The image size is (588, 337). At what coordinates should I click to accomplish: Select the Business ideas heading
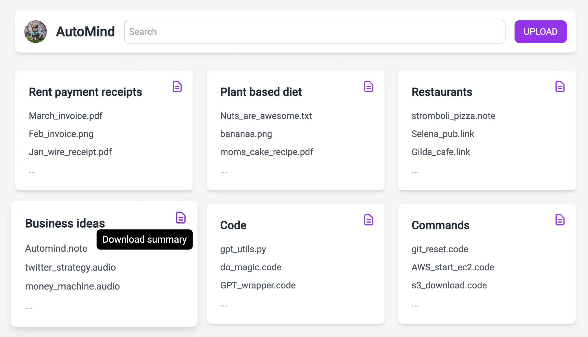point(65,223)
